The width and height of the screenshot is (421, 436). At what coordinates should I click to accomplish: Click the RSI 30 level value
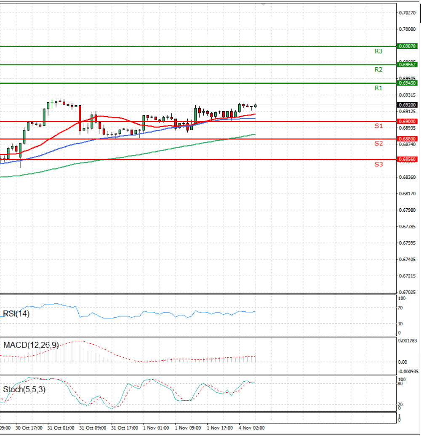point(400,324)
